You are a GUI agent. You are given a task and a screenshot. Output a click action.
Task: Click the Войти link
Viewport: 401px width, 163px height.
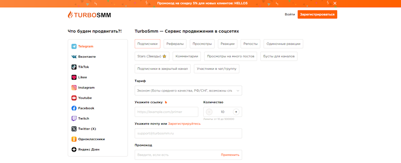tap(290, 14)
